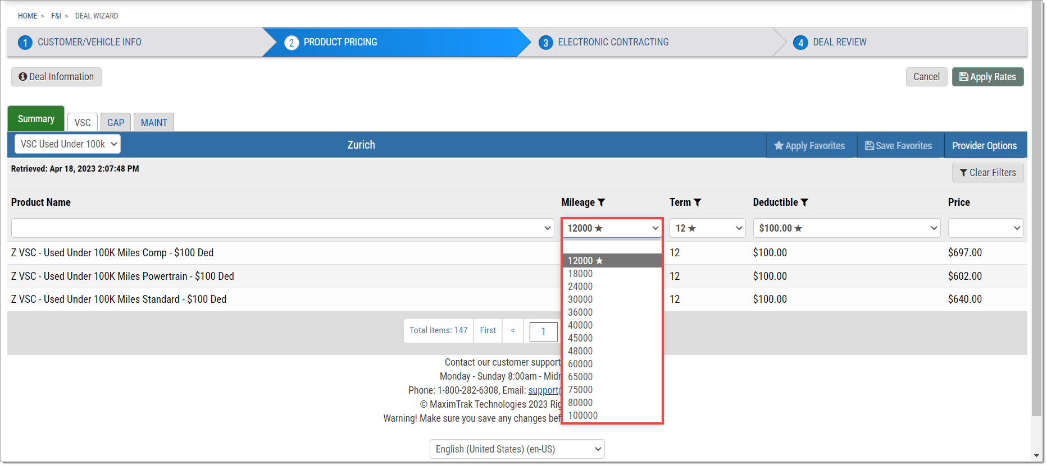Select 100000 mileage option
The width and height of the screenshot is (1047, 466).
[x=612, y=416]
